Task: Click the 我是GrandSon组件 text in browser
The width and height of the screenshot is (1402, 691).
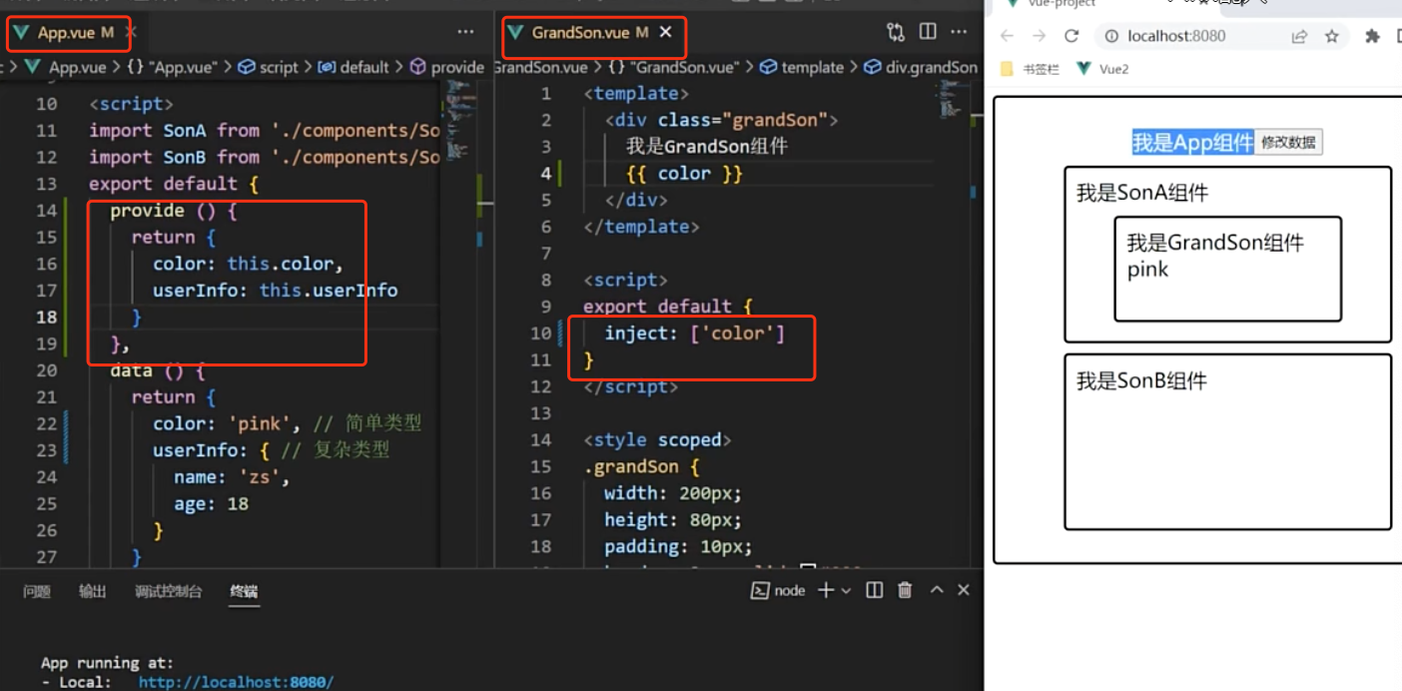Action: 1215,243
